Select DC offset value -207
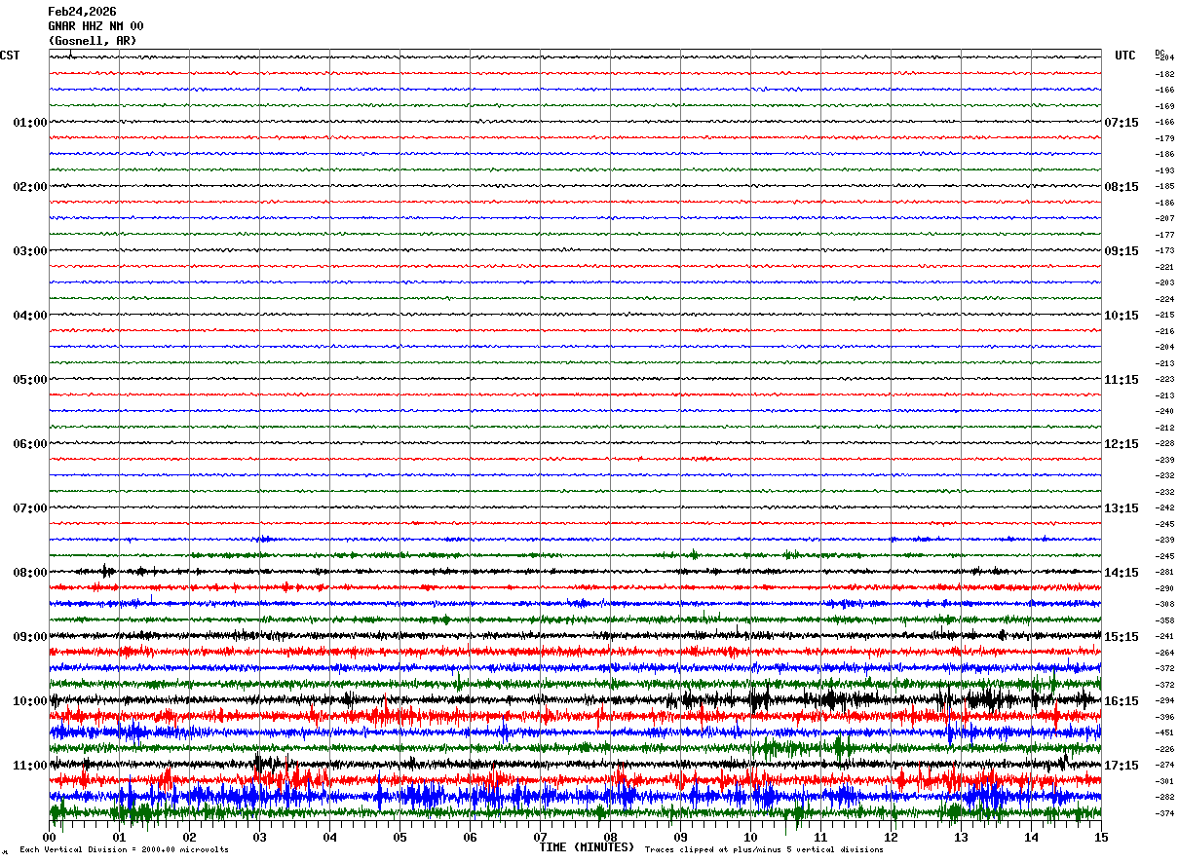Screen dimensions: 1179x863 1164,219
